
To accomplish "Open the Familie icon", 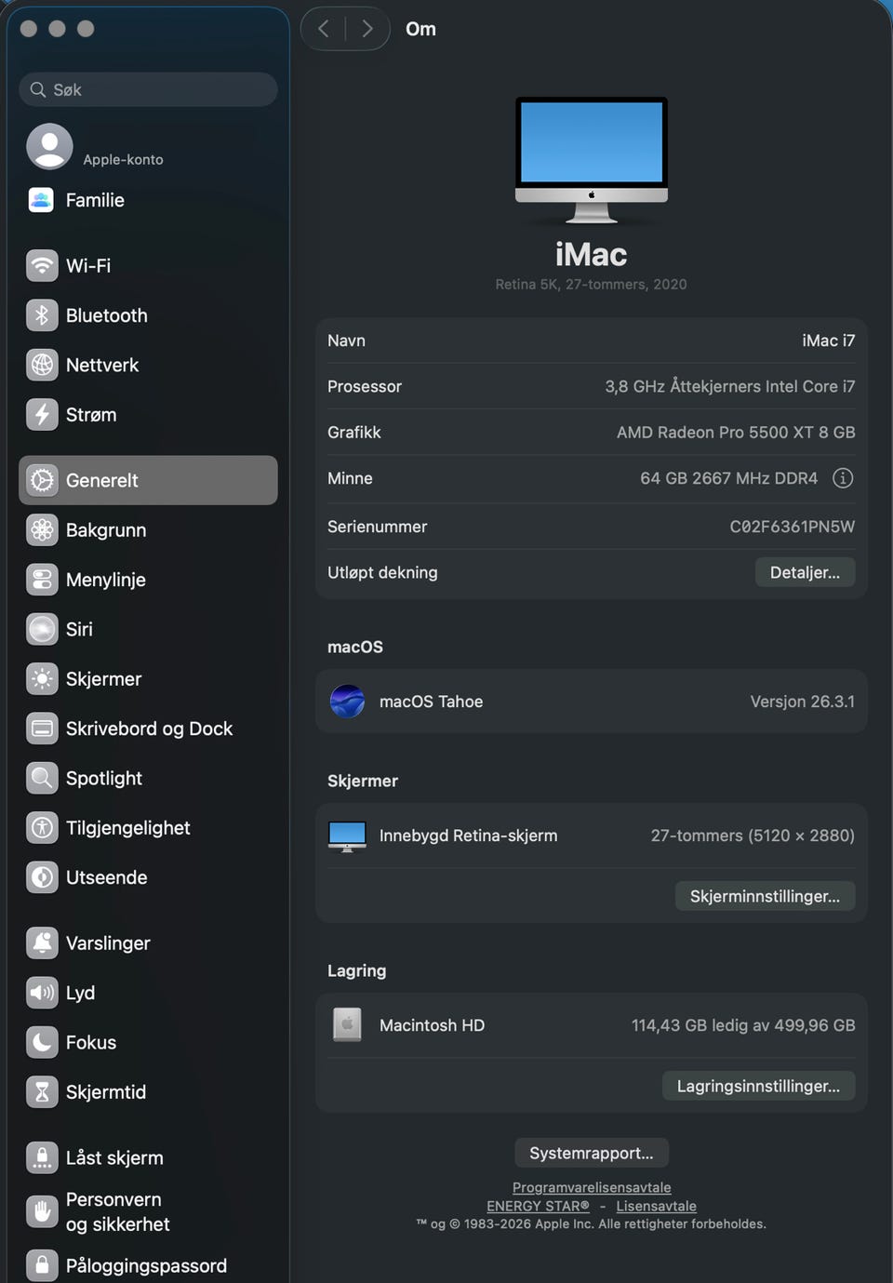I will tap(41, 200).
